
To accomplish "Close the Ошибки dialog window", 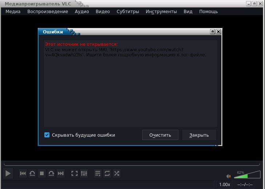I will (218, 32).
